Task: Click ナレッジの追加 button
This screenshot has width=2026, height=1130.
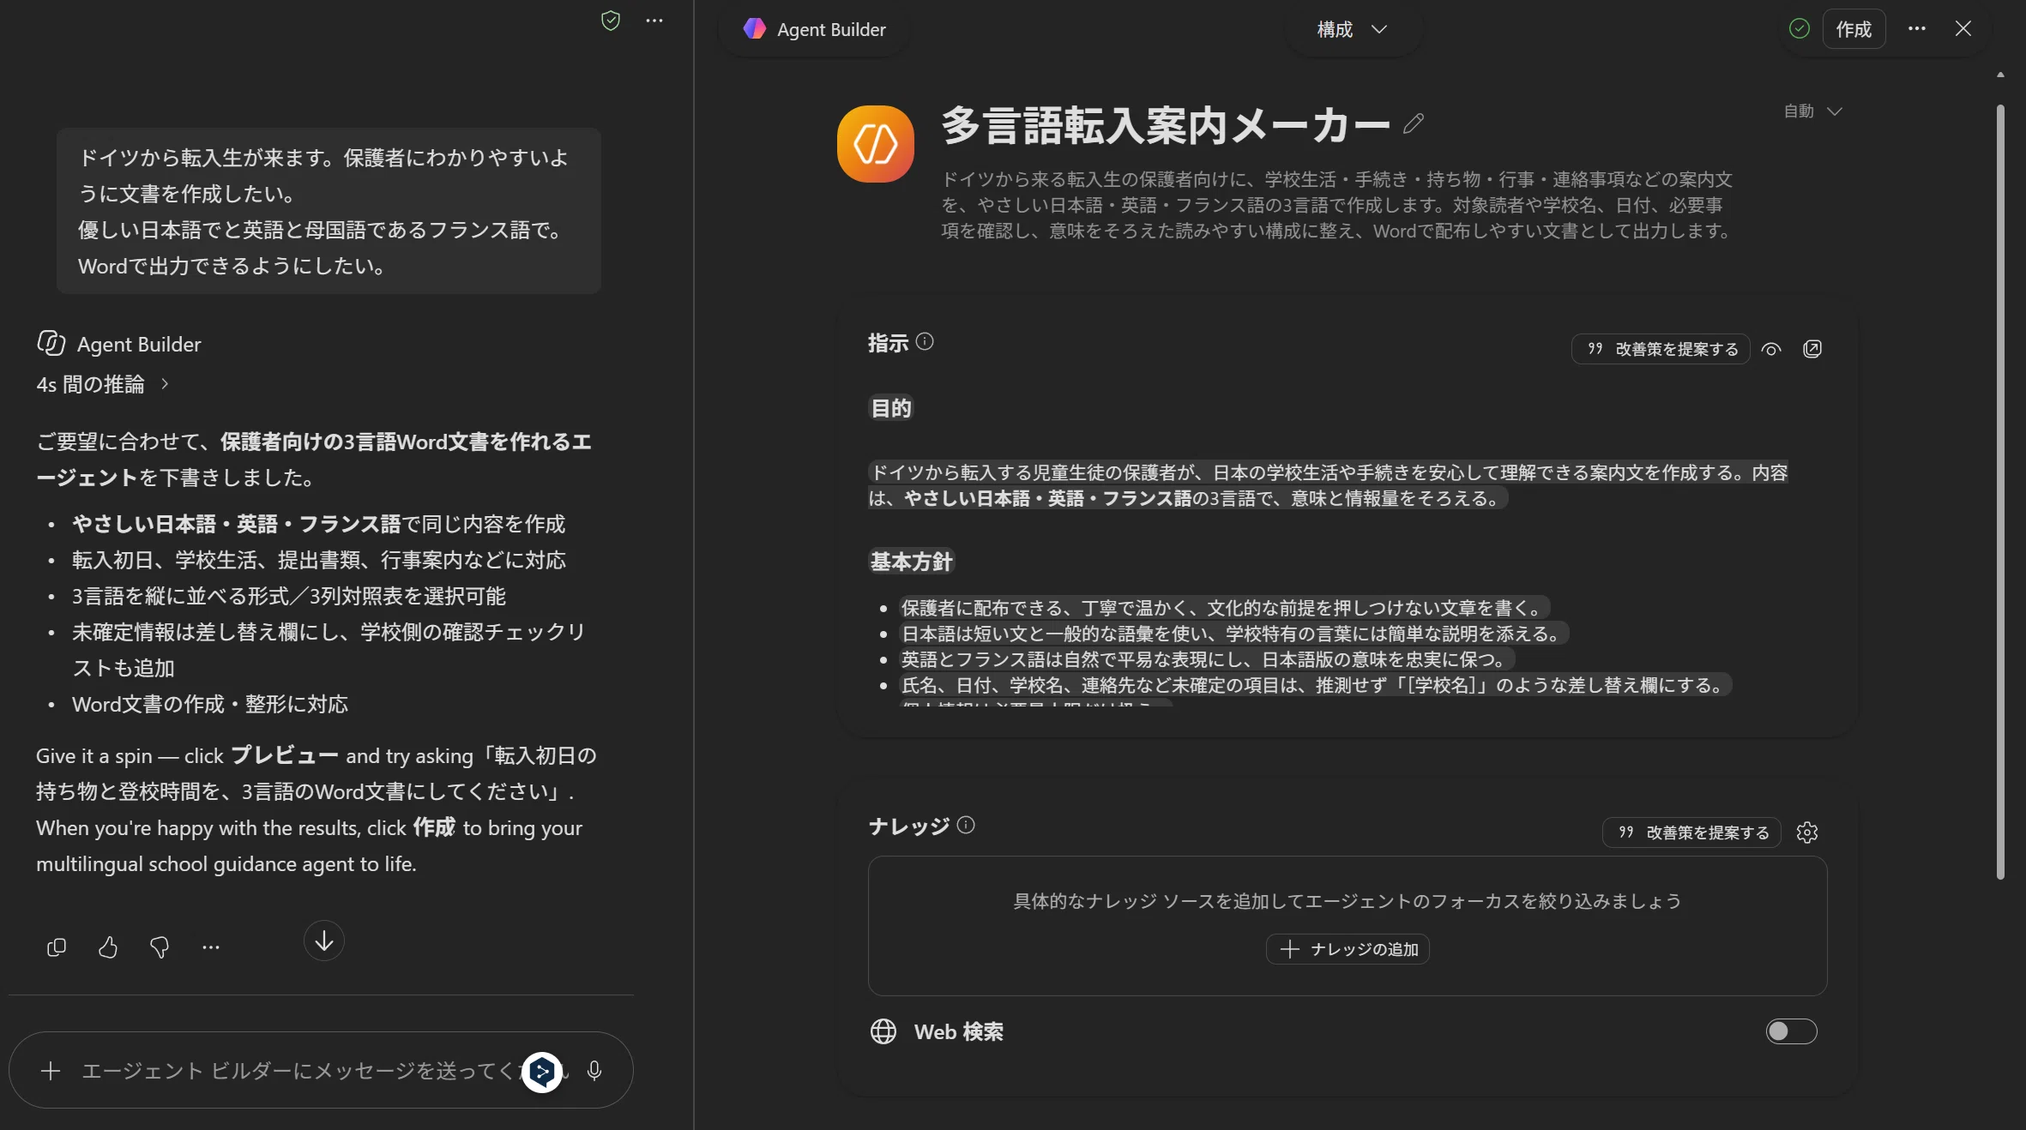Action: click(1348, 949)
